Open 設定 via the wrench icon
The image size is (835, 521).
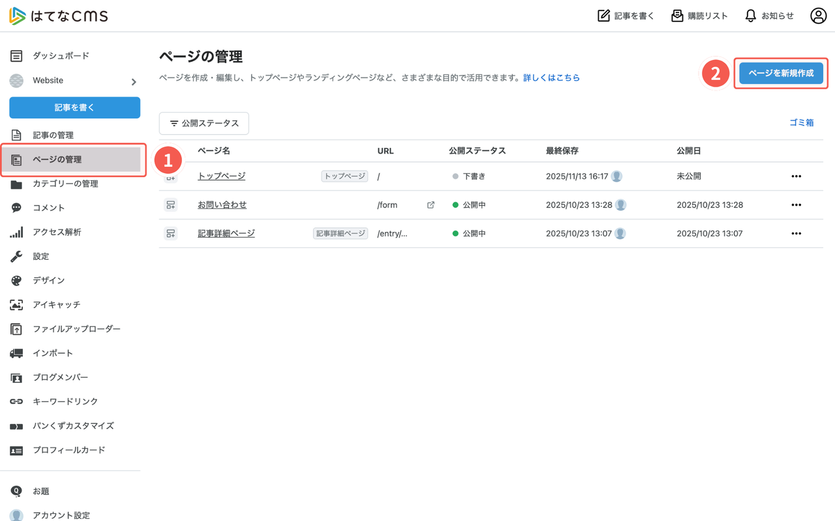(16, 256)
